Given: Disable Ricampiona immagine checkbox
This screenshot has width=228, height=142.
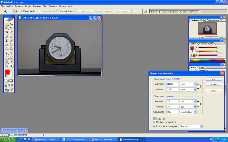Looking at the screenshot, I should pos(155,126).
